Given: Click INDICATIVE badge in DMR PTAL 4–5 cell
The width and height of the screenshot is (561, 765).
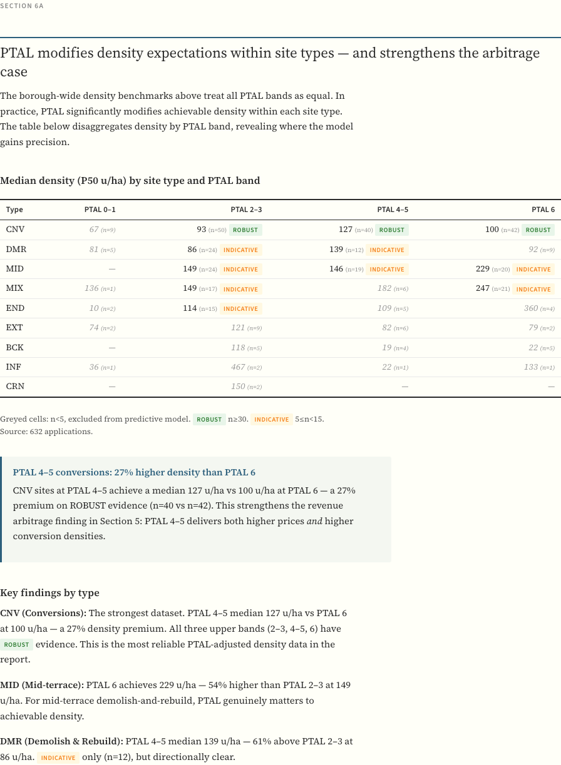Looking at the screenshot, I should coord(387,250).
